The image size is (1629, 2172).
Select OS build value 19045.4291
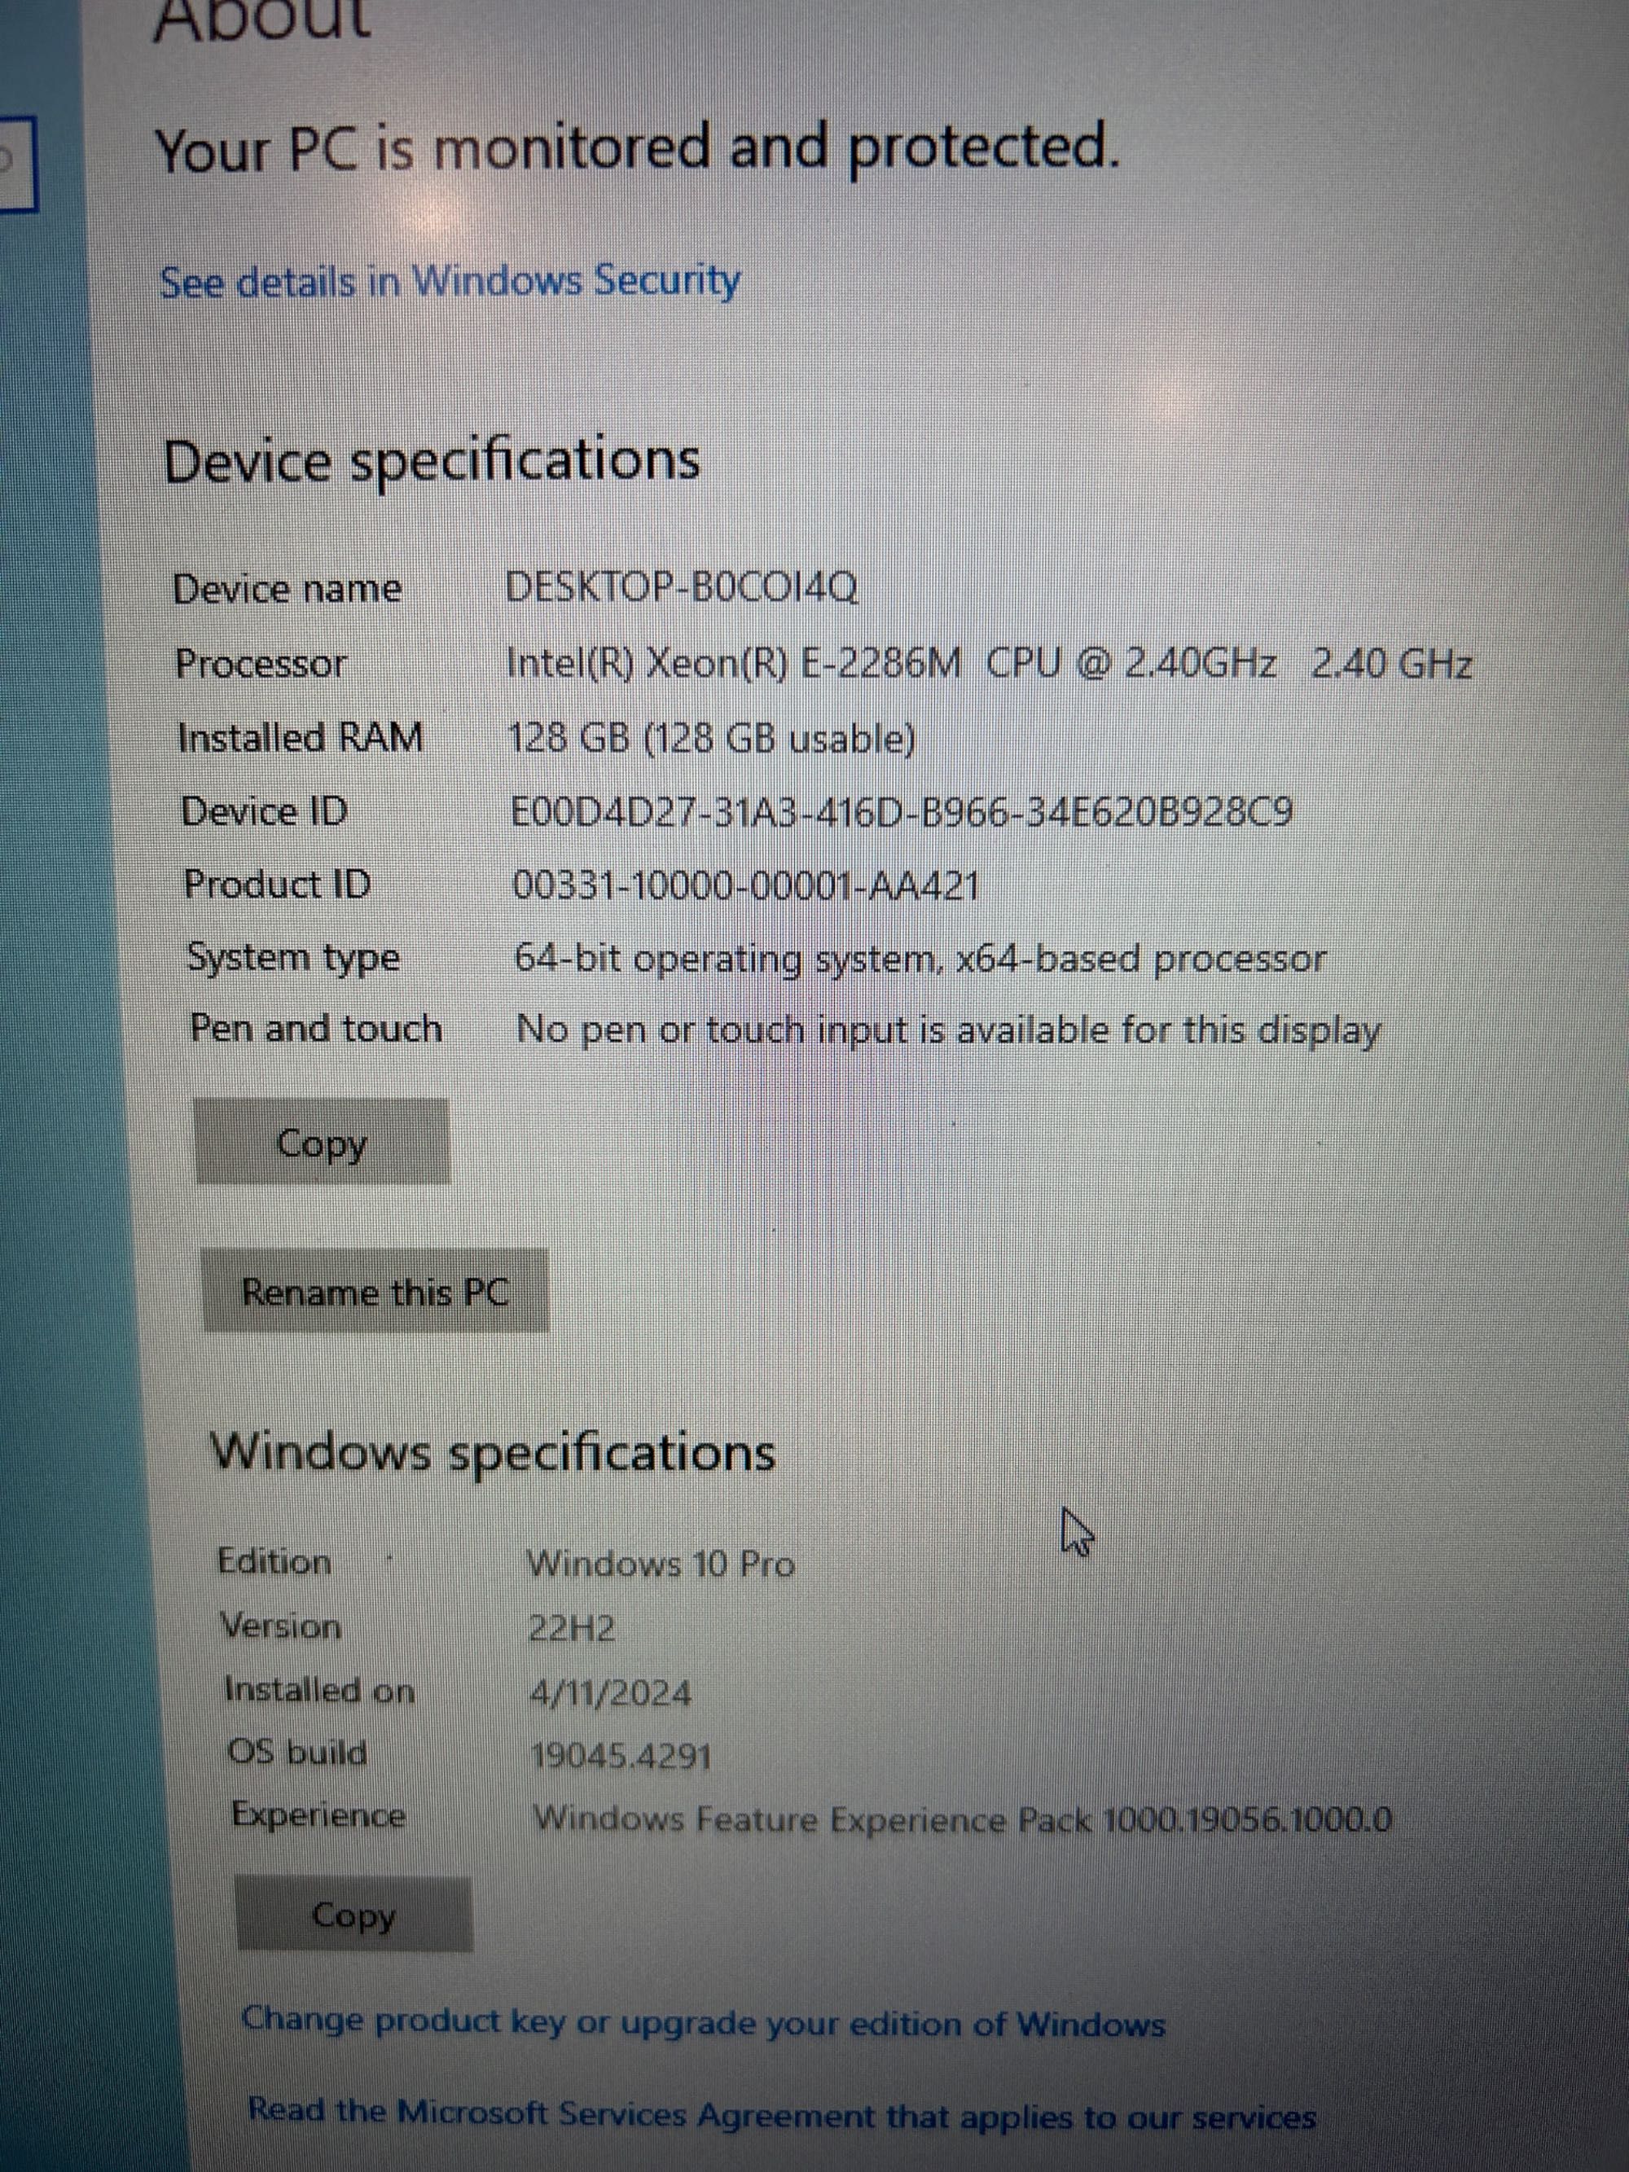pyautogui.click(x=621, y=1755)
